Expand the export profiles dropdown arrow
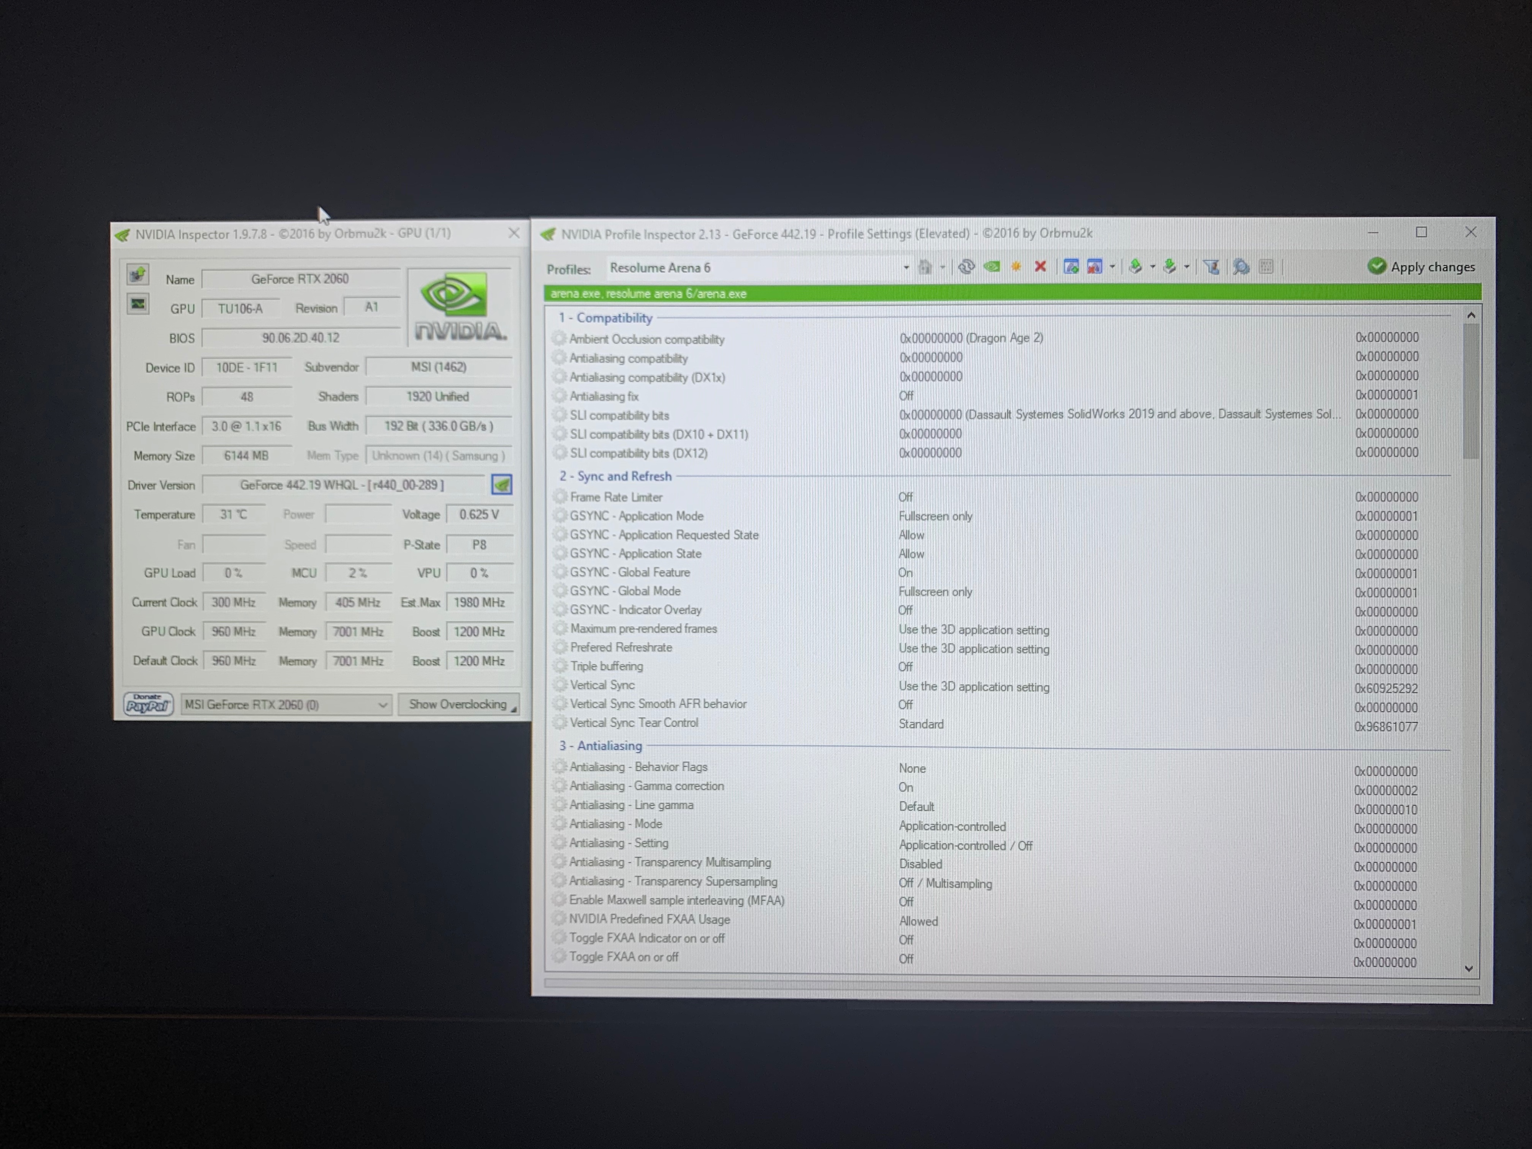 click(x=1152, y=267)
